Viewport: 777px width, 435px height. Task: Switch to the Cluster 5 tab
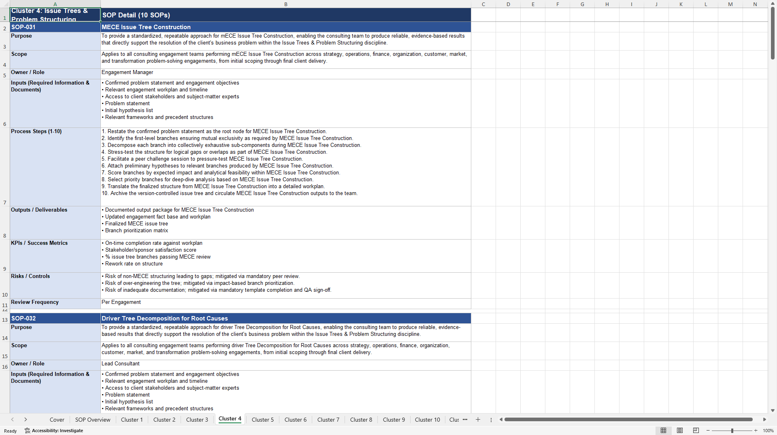pyautogui.click(x=263, y=420)
